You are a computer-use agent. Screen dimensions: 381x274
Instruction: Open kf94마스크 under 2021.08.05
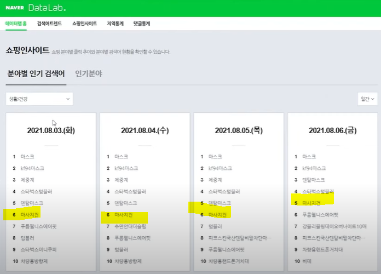tap(220, 168)
